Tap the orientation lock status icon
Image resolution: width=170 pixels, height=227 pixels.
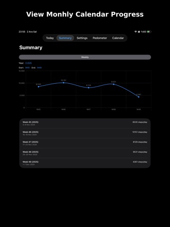pyautogui.click(x=139, y=32)
